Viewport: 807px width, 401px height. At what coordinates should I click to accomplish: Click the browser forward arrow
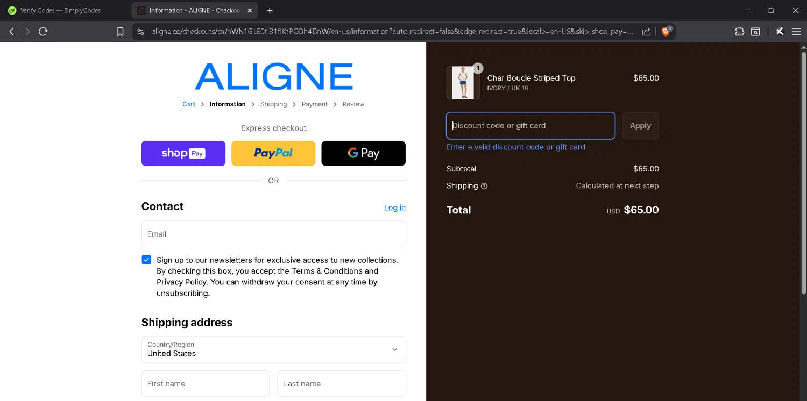tap(27, 32)
